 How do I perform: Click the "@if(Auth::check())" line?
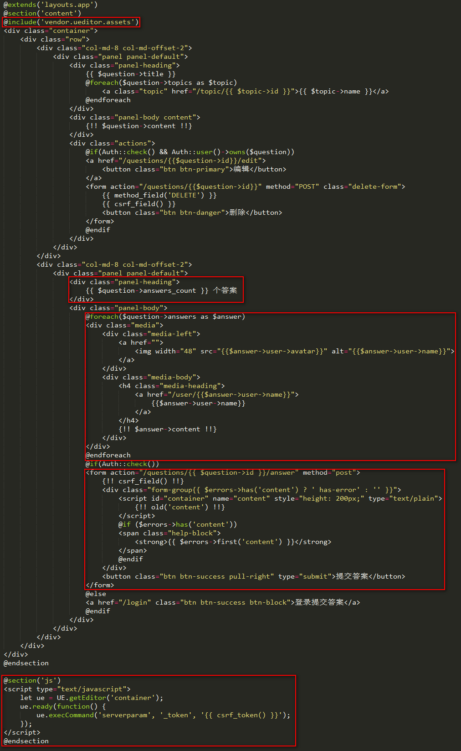click(x=123, y=464)
